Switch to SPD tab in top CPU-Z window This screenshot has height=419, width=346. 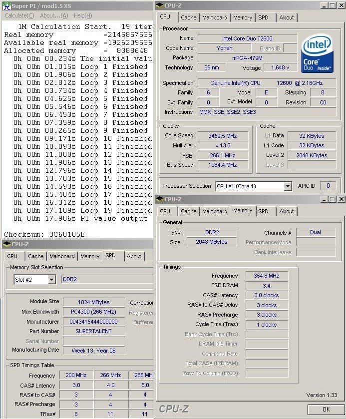point(263,17)
